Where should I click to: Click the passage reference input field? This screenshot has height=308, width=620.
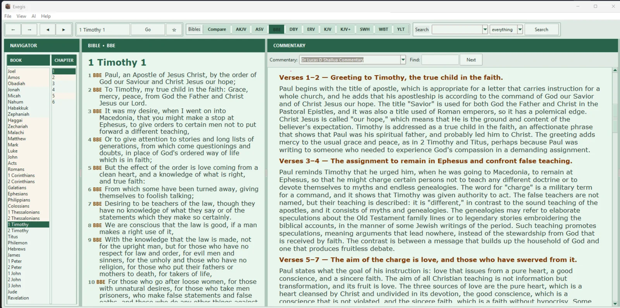(x=103, y=29)
